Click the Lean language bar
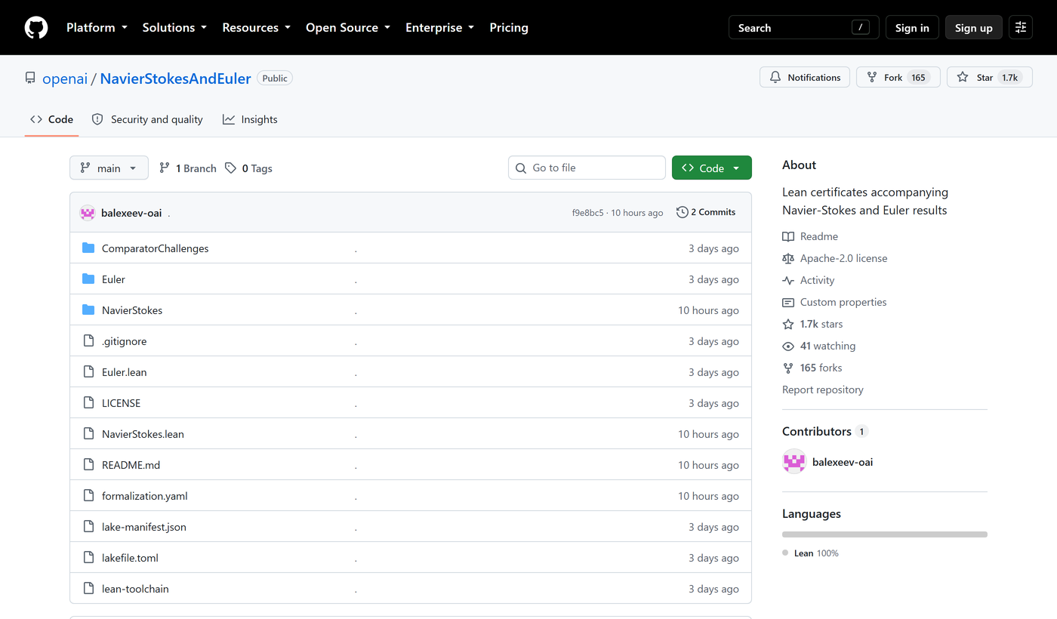 pos(885,534)
